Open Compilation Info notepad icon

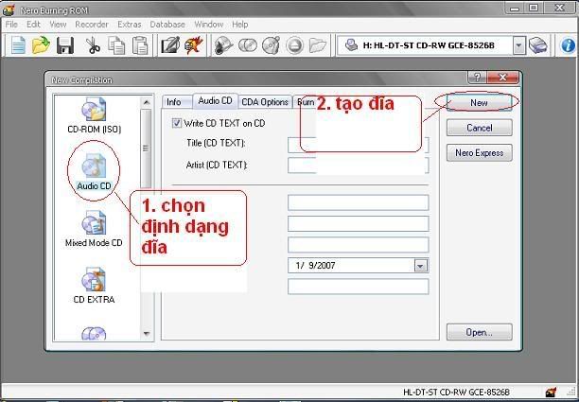(x=170, y=45)
